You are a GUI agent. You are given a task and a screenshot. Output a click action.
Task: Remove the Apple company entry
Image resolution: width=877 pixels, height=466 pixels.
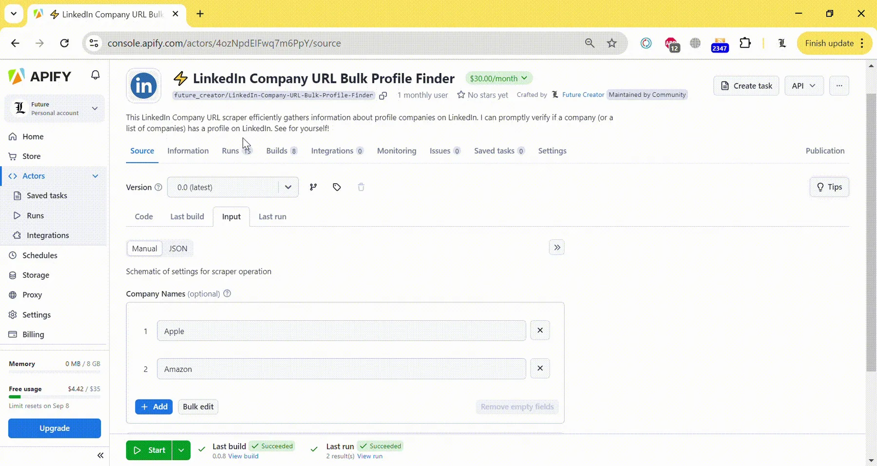point(540,330)
